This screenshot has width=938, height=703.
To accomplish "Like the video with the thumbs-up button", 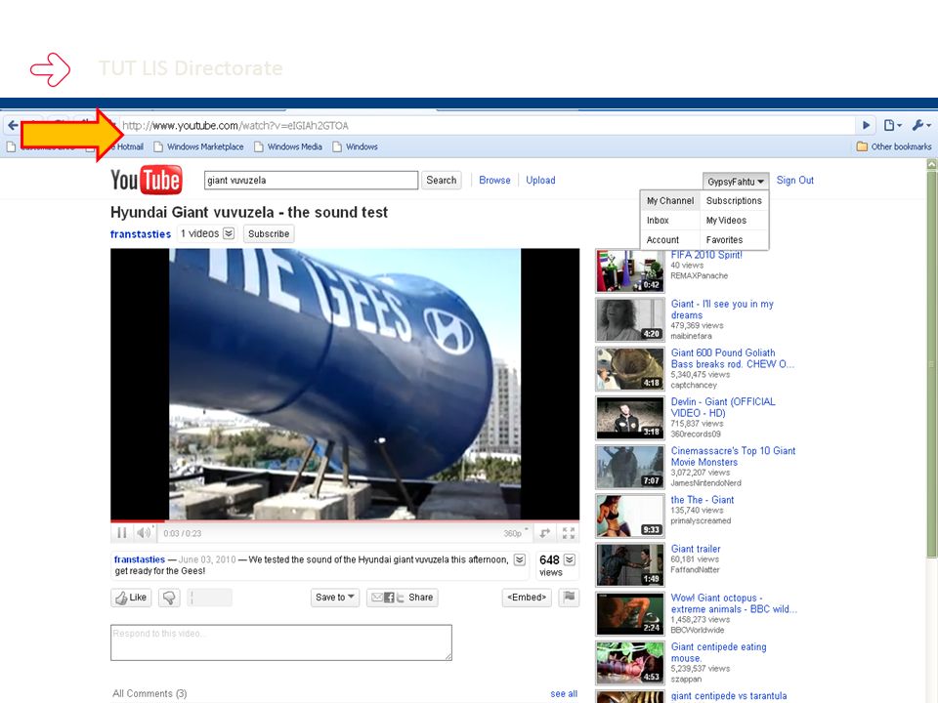I will 131,598.
